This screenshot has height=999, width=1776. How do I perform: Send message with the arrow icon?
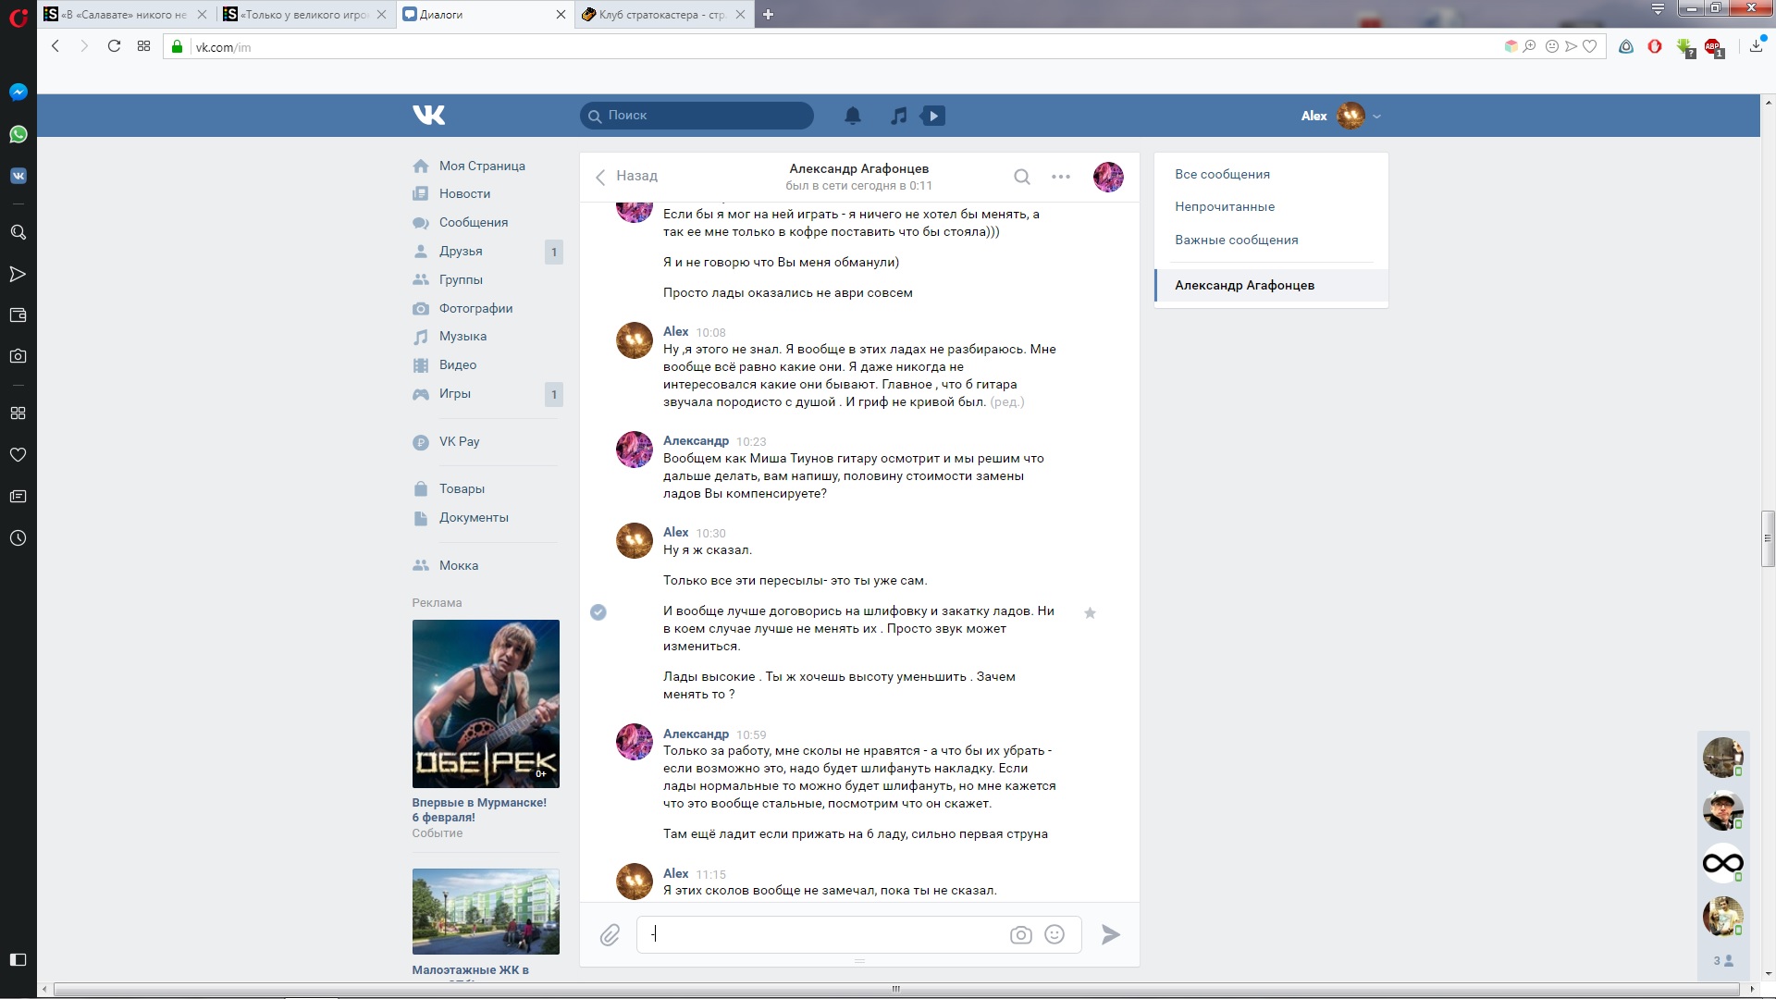click(x=1111, y=934)
